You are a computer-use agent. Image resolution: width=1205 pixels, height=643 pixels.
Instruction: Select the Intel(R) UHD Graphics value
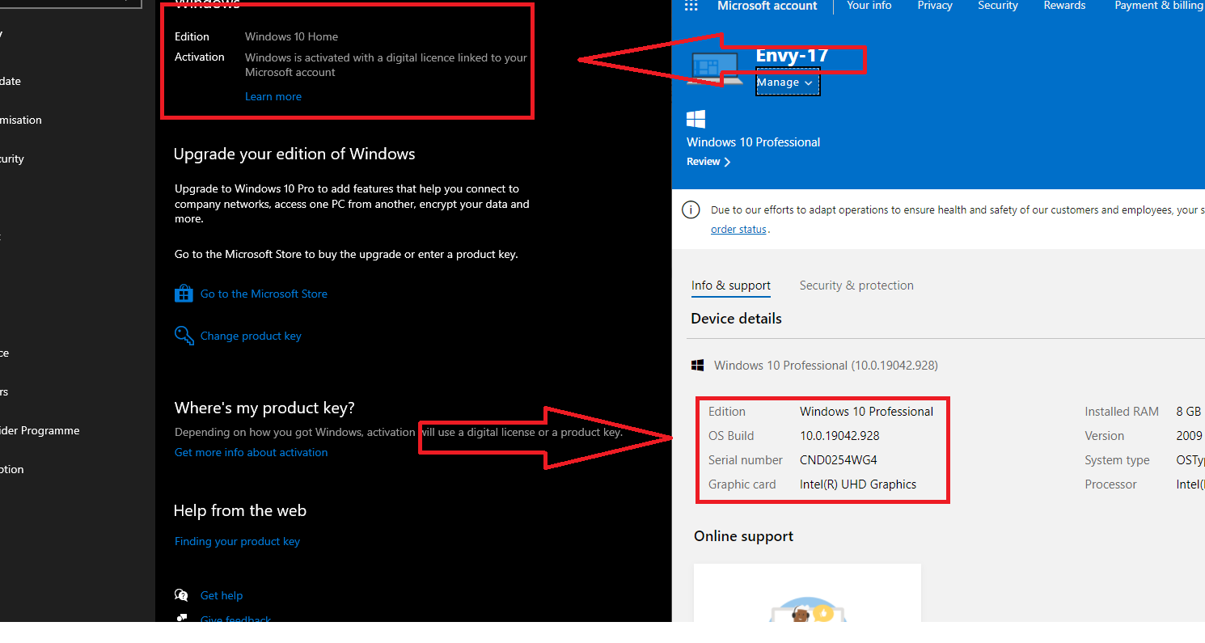click(x=858, y=484)
